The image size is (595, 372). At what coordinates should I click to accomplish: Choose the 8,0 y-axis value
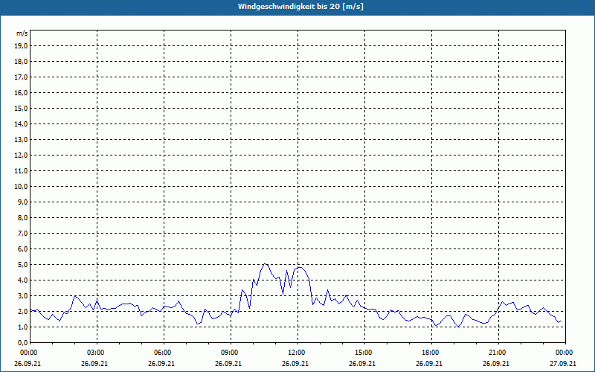(22, 217)
